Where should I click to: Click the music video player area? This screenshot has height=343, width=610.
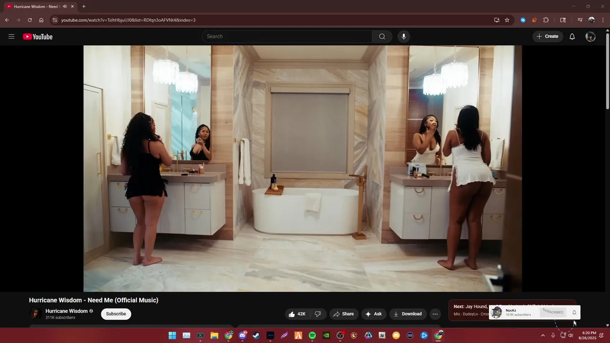pos(303,169)
